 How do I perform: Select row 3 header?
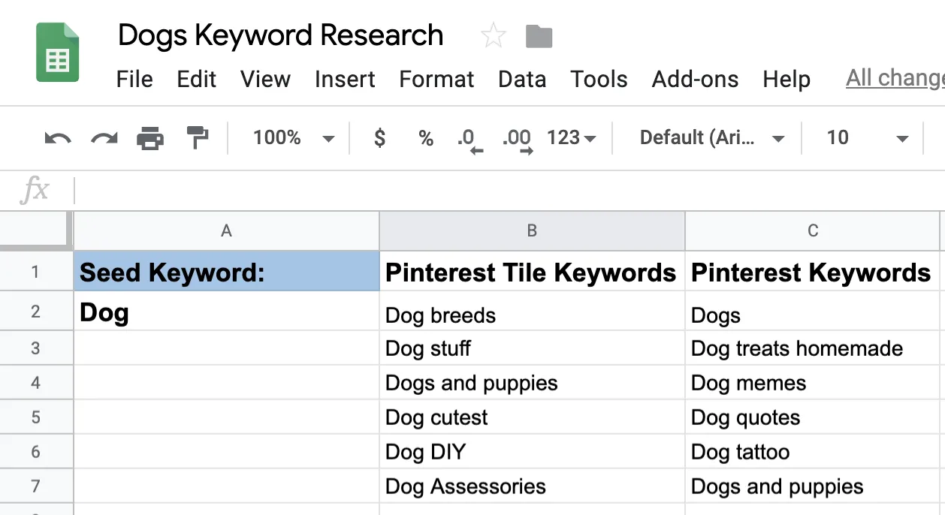click(x=36, y=348)
